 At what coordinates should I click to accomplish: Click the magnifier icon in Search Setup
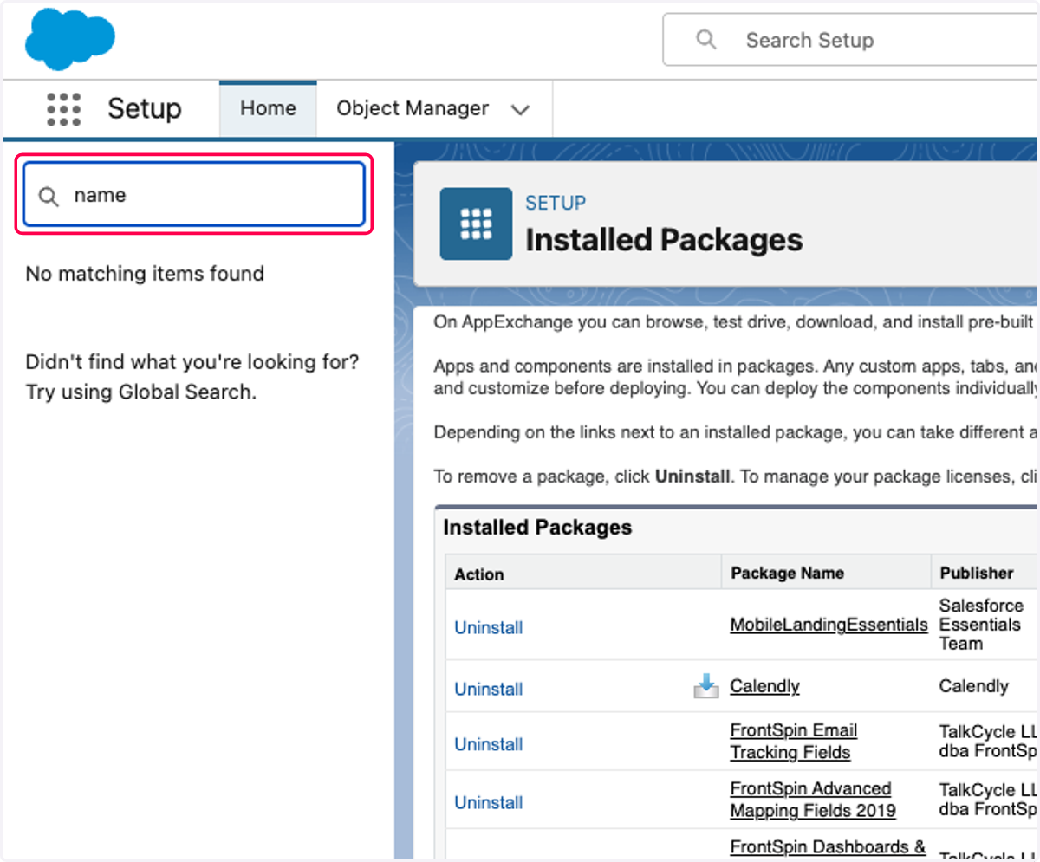pos(706,40)
